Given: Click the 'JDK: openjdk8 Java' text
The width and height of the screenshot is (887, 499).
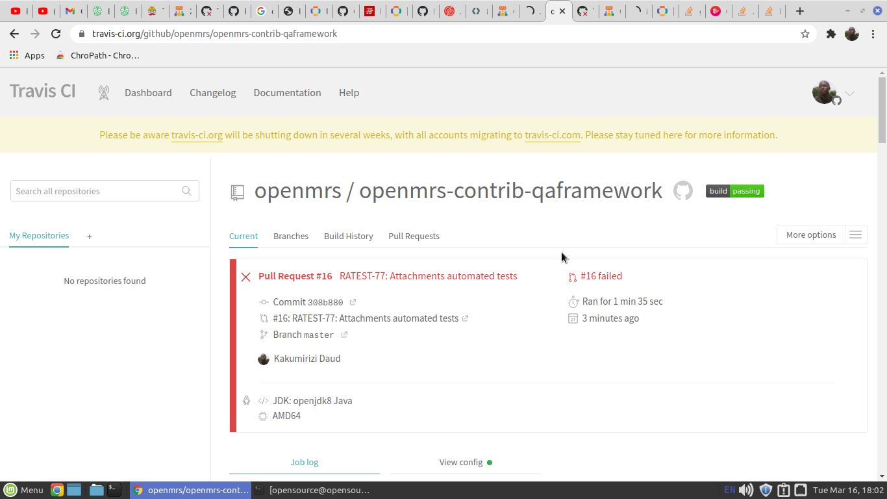Looking at the screenshot, I should pos(312,401).
